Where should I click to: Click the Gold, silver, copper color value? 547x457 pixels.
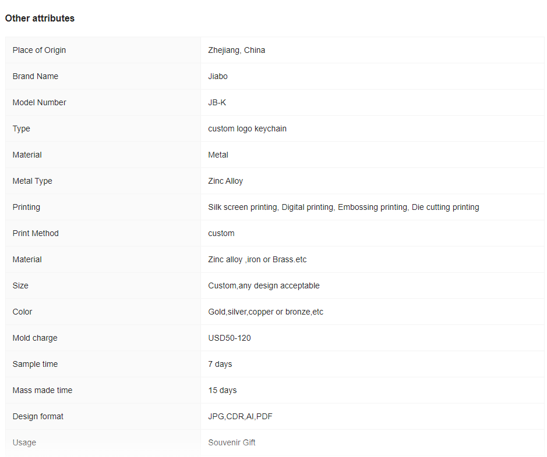[266, 312]
